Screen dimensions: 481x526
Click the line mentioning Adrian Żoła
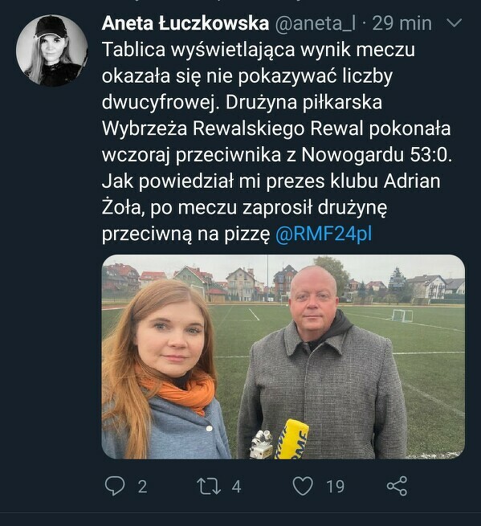pyautogui.click(x=271, y=181)
